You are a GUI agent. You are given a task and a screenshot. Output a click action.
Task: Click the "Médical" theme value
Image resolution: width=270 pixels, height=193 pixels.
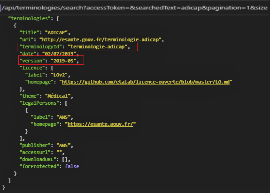point(58,96)
